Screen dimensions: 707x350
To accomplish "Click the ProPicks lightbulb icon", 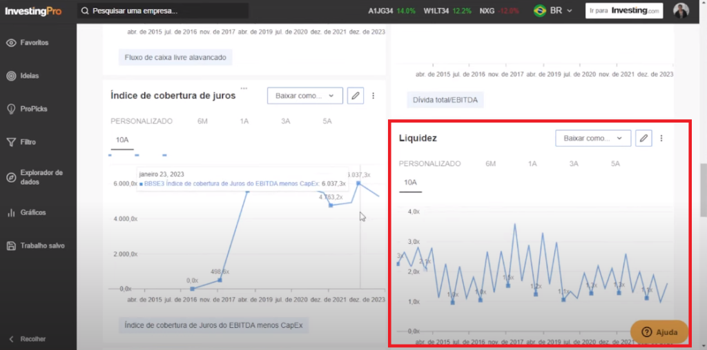I will point(11,109).
